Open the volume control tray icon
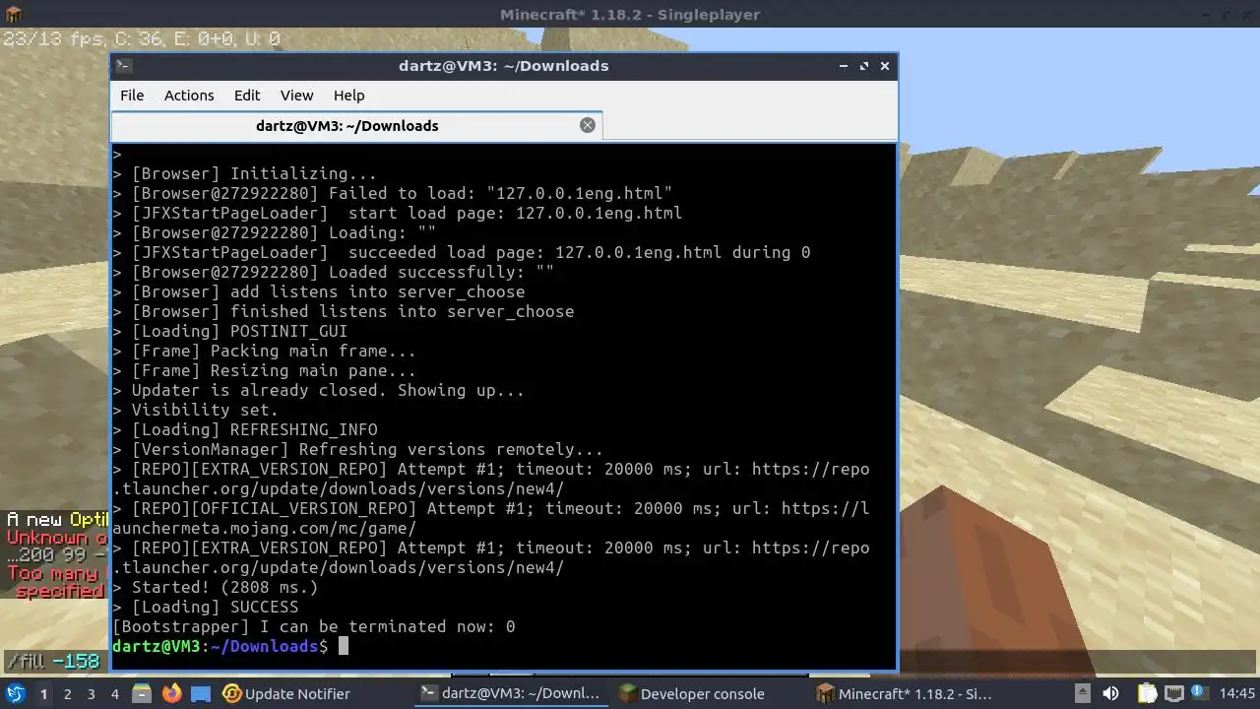The height and width of the screenshot is (709, 1260). point(1111,693)
